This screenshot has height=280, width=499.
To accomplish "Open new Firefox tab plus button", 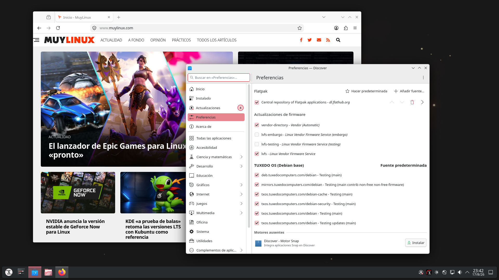I will [x=119, y=17].
